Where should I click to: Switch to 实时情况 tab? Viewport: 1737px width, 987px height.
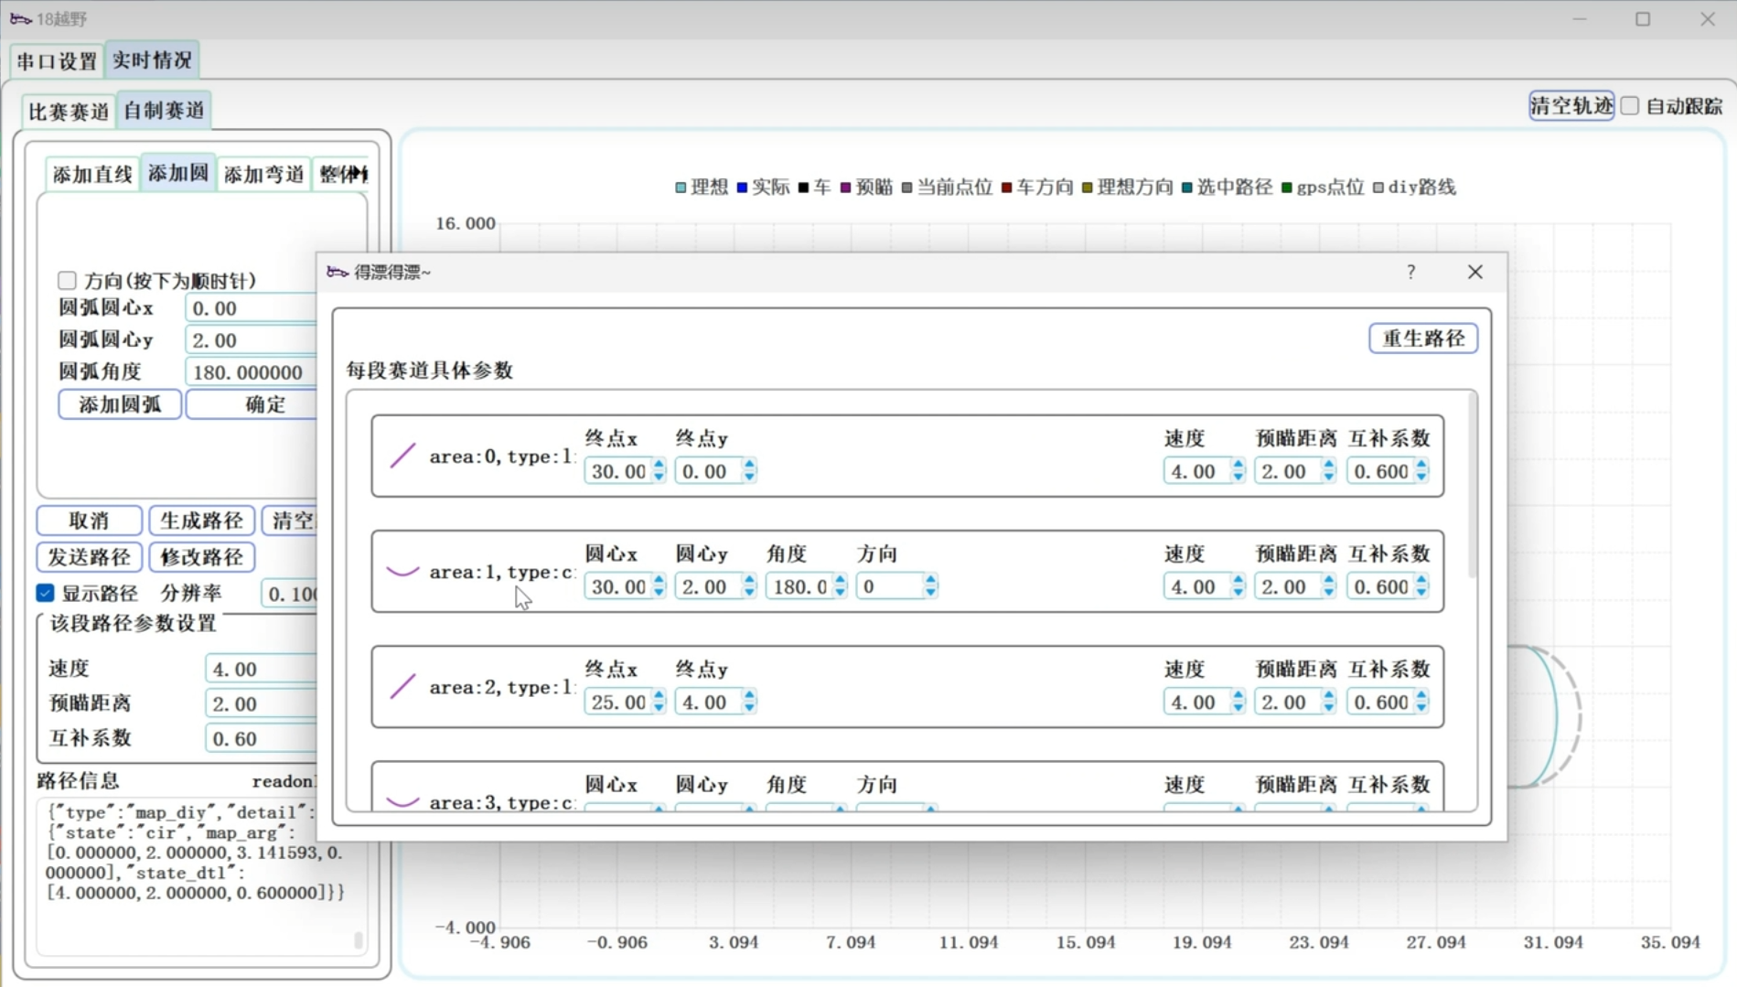152,60
